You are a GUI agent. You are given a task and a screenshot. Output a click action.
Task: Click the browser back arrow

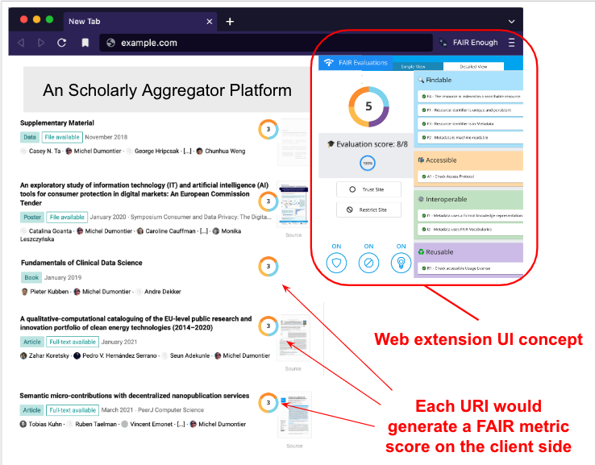click(x=21, y=43)
